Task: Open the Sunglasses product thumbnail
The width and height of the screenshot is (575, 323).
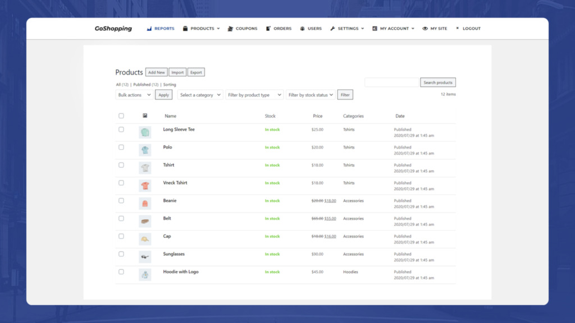Action: (x=145, y=257)
